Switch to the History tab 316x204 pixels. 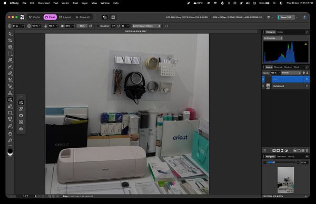[x=291, y=157]
